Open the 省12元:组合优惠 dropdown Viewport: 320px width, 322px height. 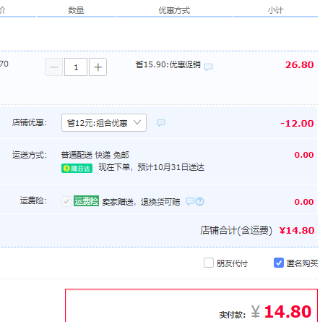coord(104,123)
